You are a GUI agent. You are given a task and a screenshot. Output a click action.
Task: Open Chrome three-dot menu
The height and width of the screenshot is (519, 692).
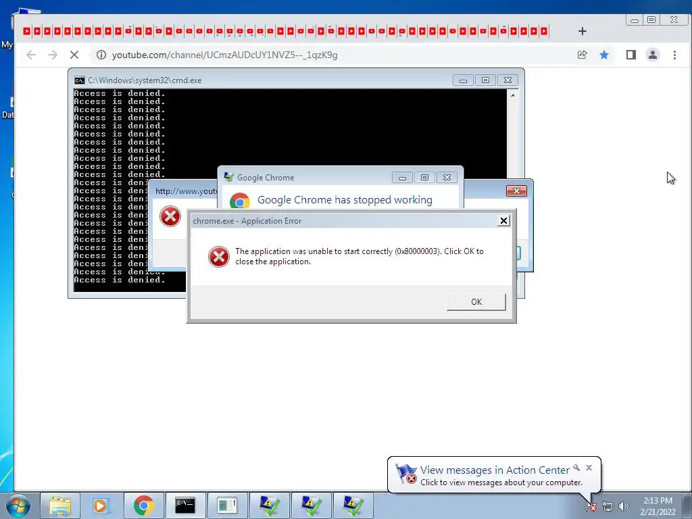tap(674, 55)
